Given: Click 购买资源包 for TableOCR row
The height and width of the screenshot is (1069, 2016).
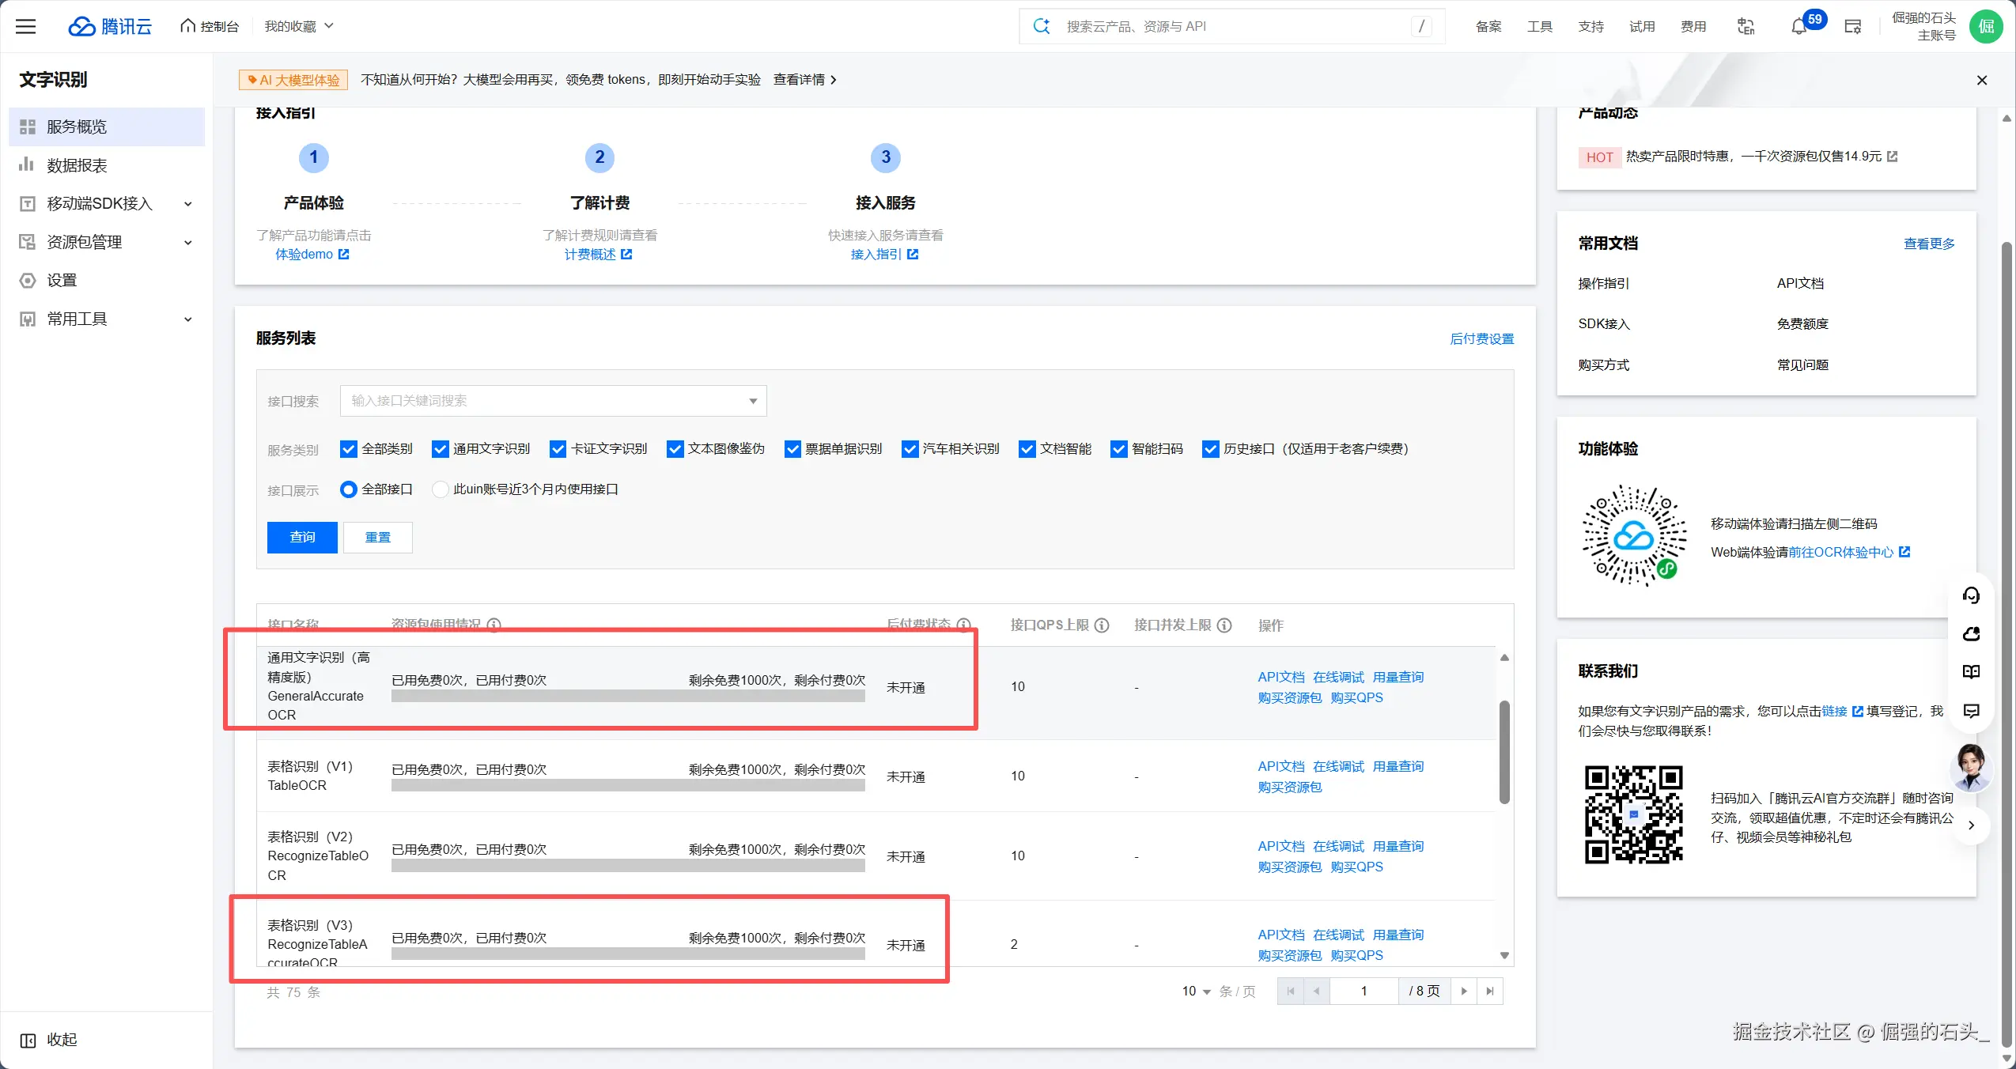Looking at the screenshot, I should click(x=1289, y=788).
